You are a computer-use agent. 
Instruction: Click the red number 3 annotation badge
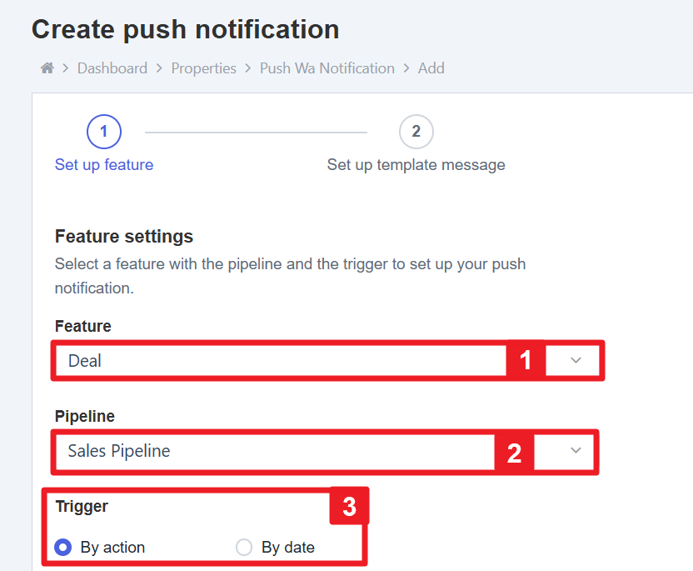point(349,507)
